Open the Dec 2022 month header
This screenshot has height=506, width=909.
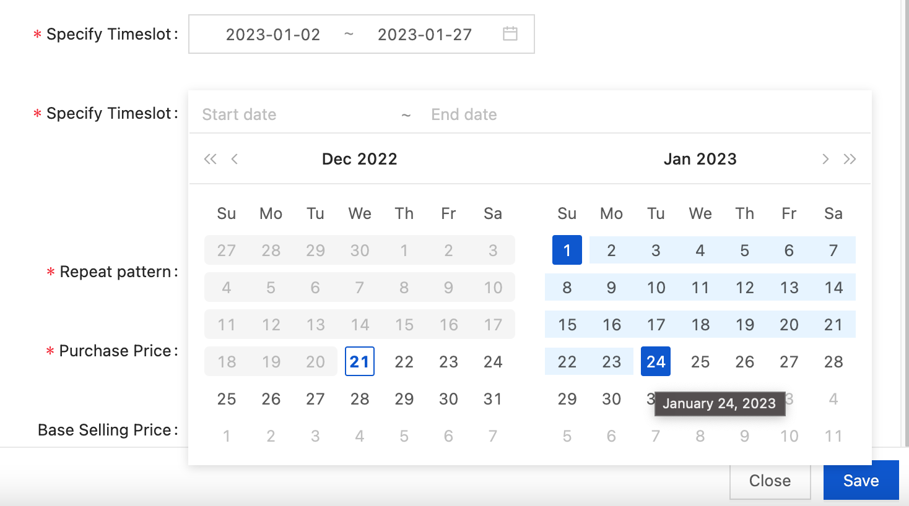(359, 159)
